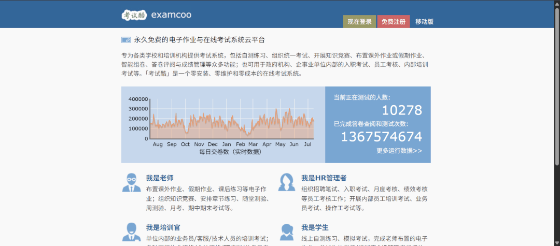560x246 pixels.
Task: Select the 我是培训官 heading link
Action: click(163, 227)
